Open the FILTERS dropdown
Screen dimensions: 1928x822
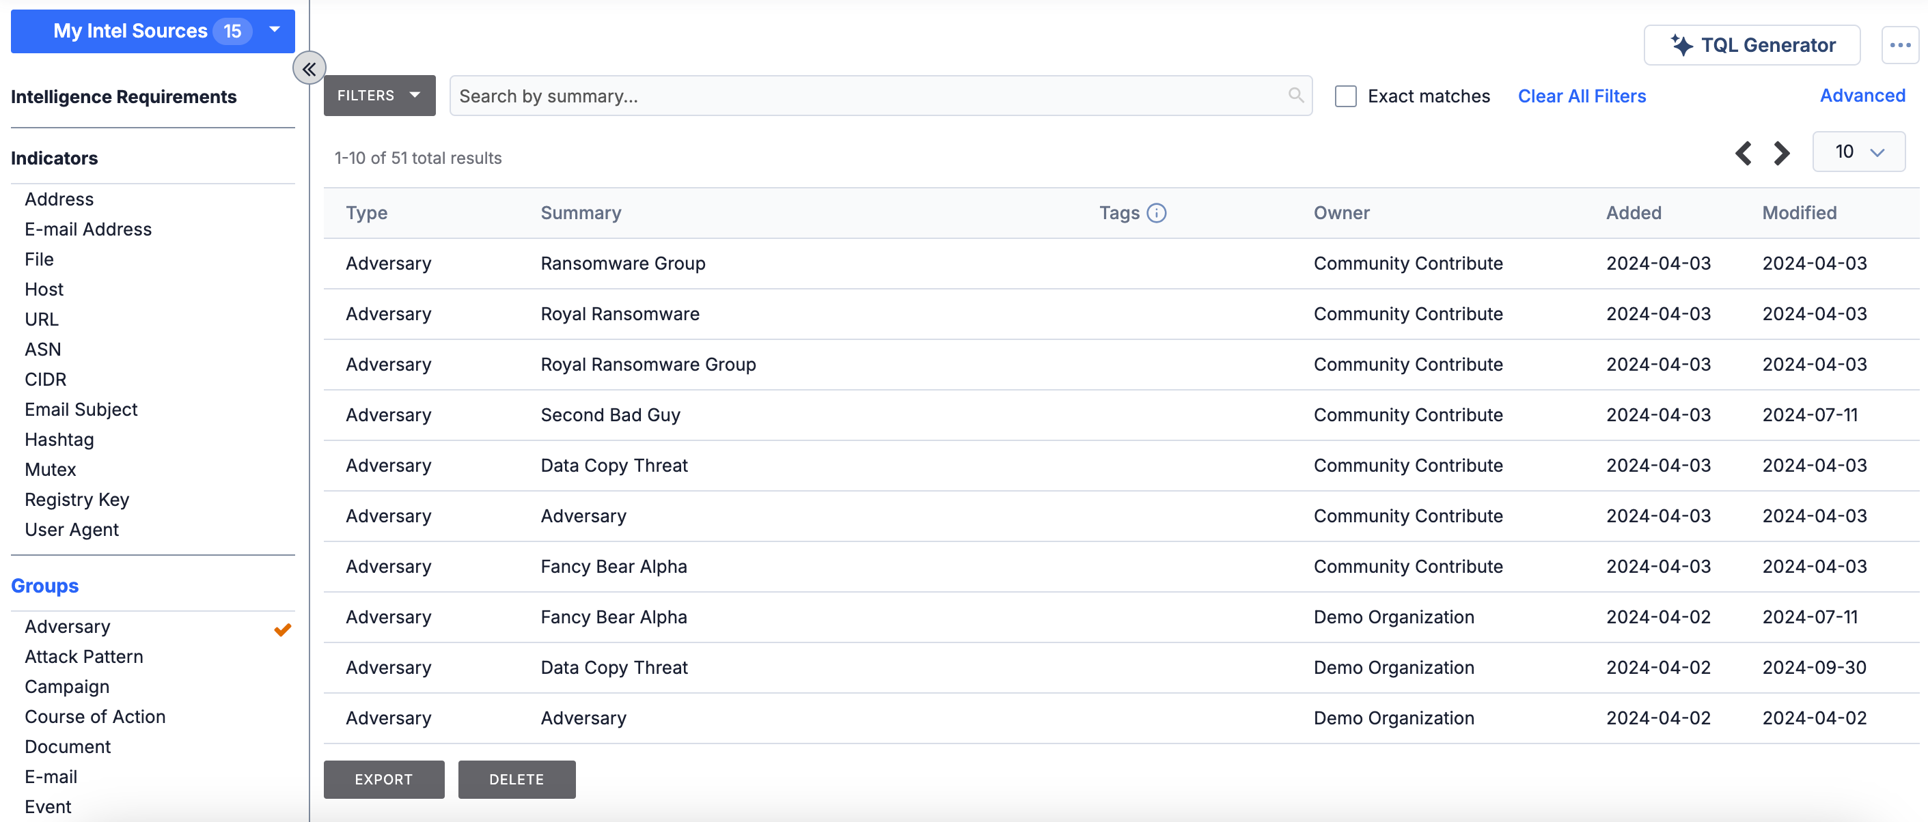click(x=378, y=95)
